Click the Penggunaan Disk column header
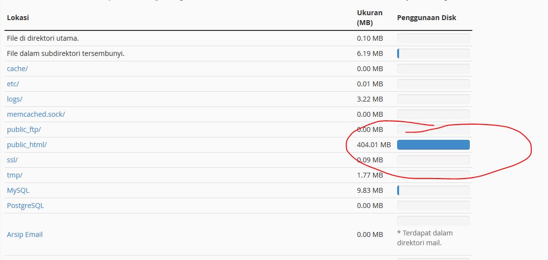The height and width of the screenshot is (260, 548). point(427,18)
